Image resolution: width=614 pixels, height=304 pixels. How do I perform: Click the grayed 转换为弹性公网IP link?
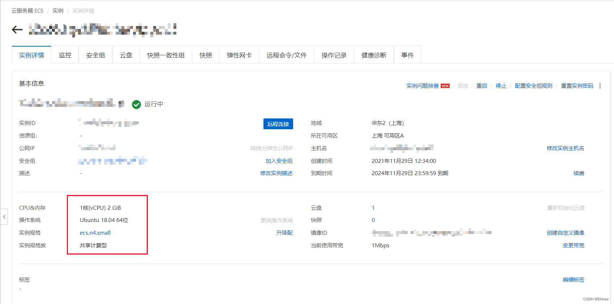click(x=272, y=148)
